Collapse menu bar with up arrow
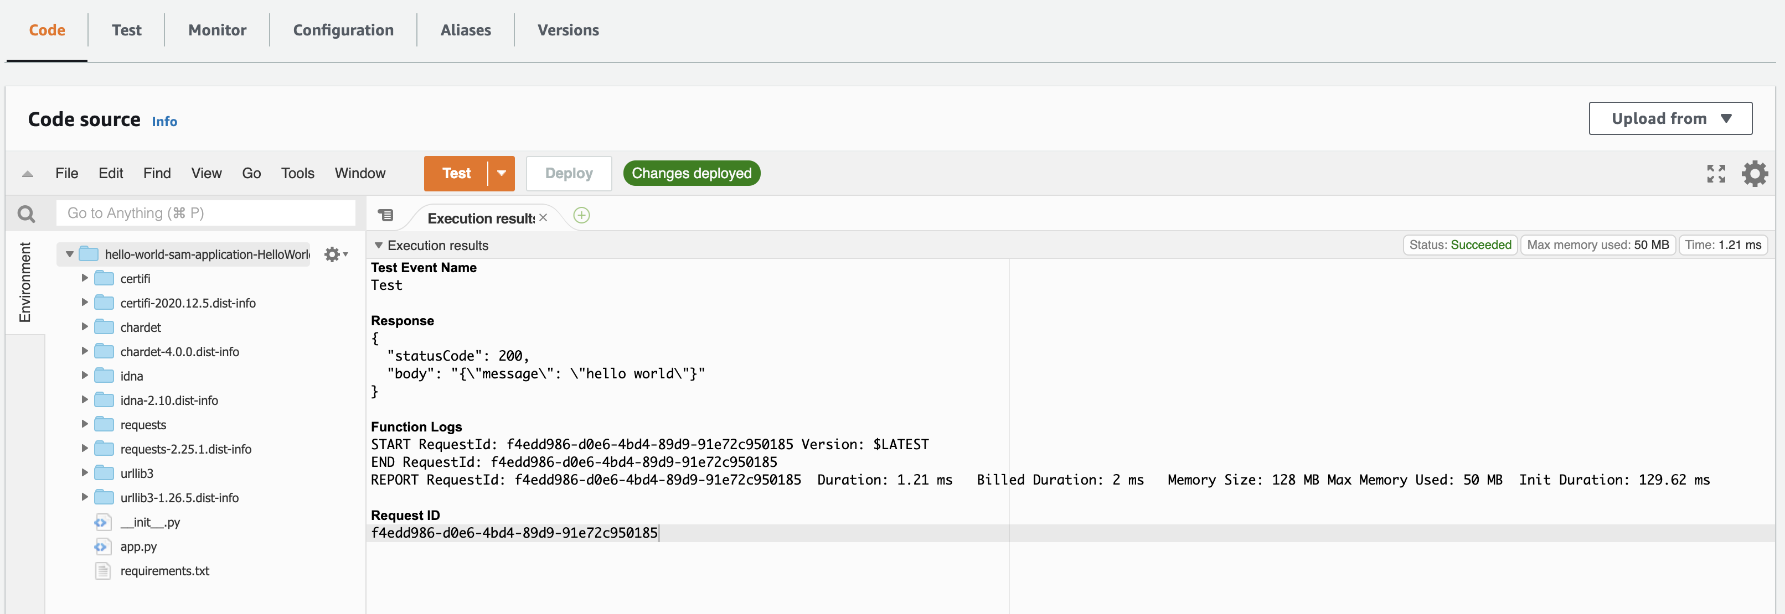This screenshot has width=1785, height=614. [28, 174]
